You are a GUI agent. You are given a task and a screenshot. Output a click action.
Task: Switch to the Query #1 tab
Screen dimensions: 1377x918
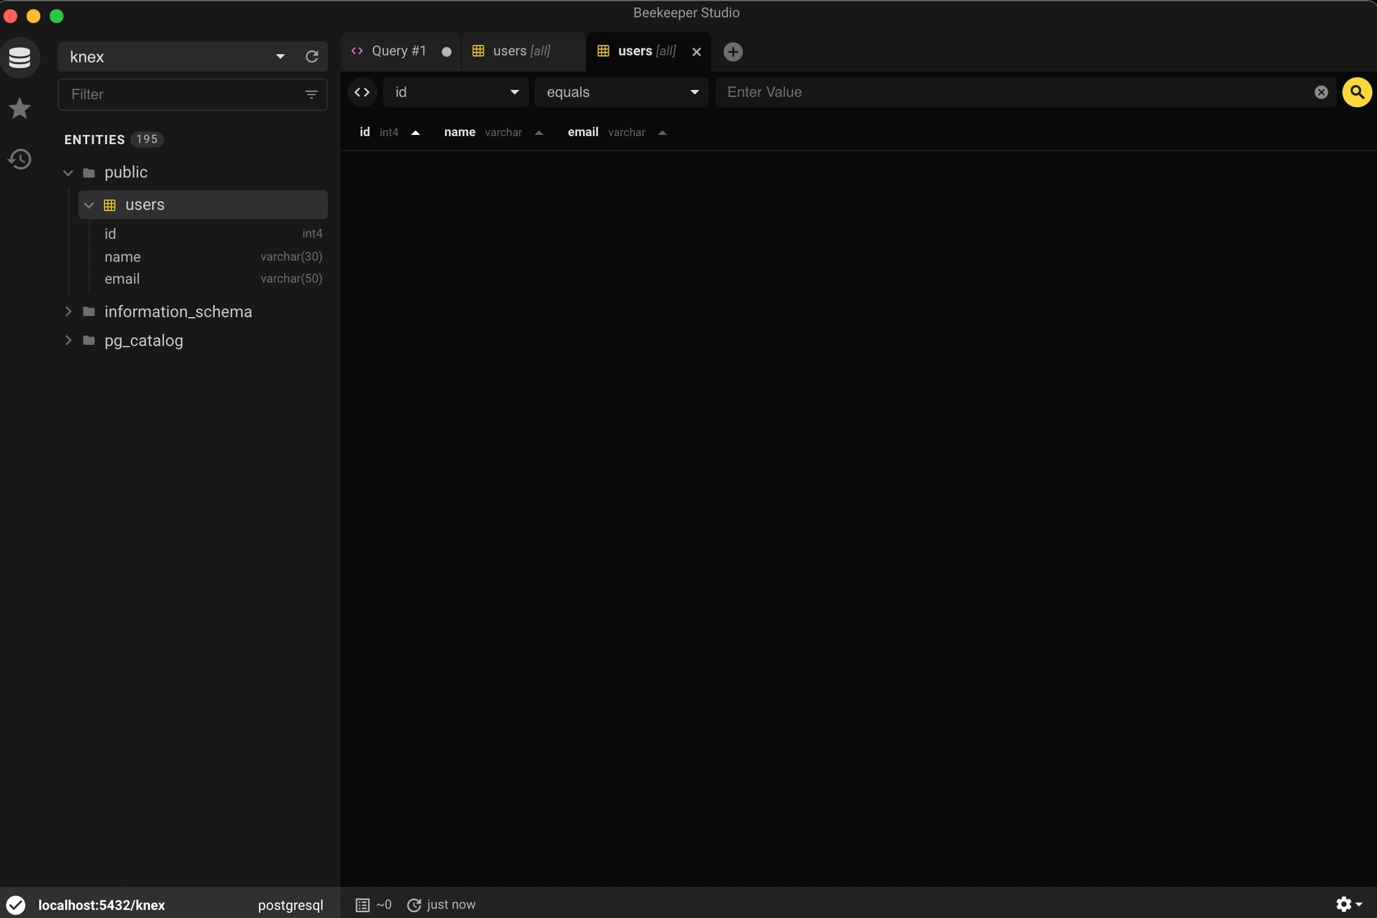click(398, 50)
